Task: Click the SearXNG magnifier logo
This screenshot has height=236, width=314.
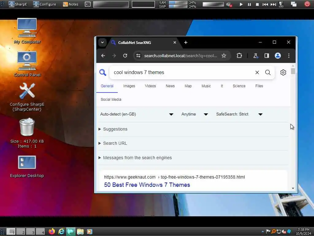Action: (x=103, y=73)
